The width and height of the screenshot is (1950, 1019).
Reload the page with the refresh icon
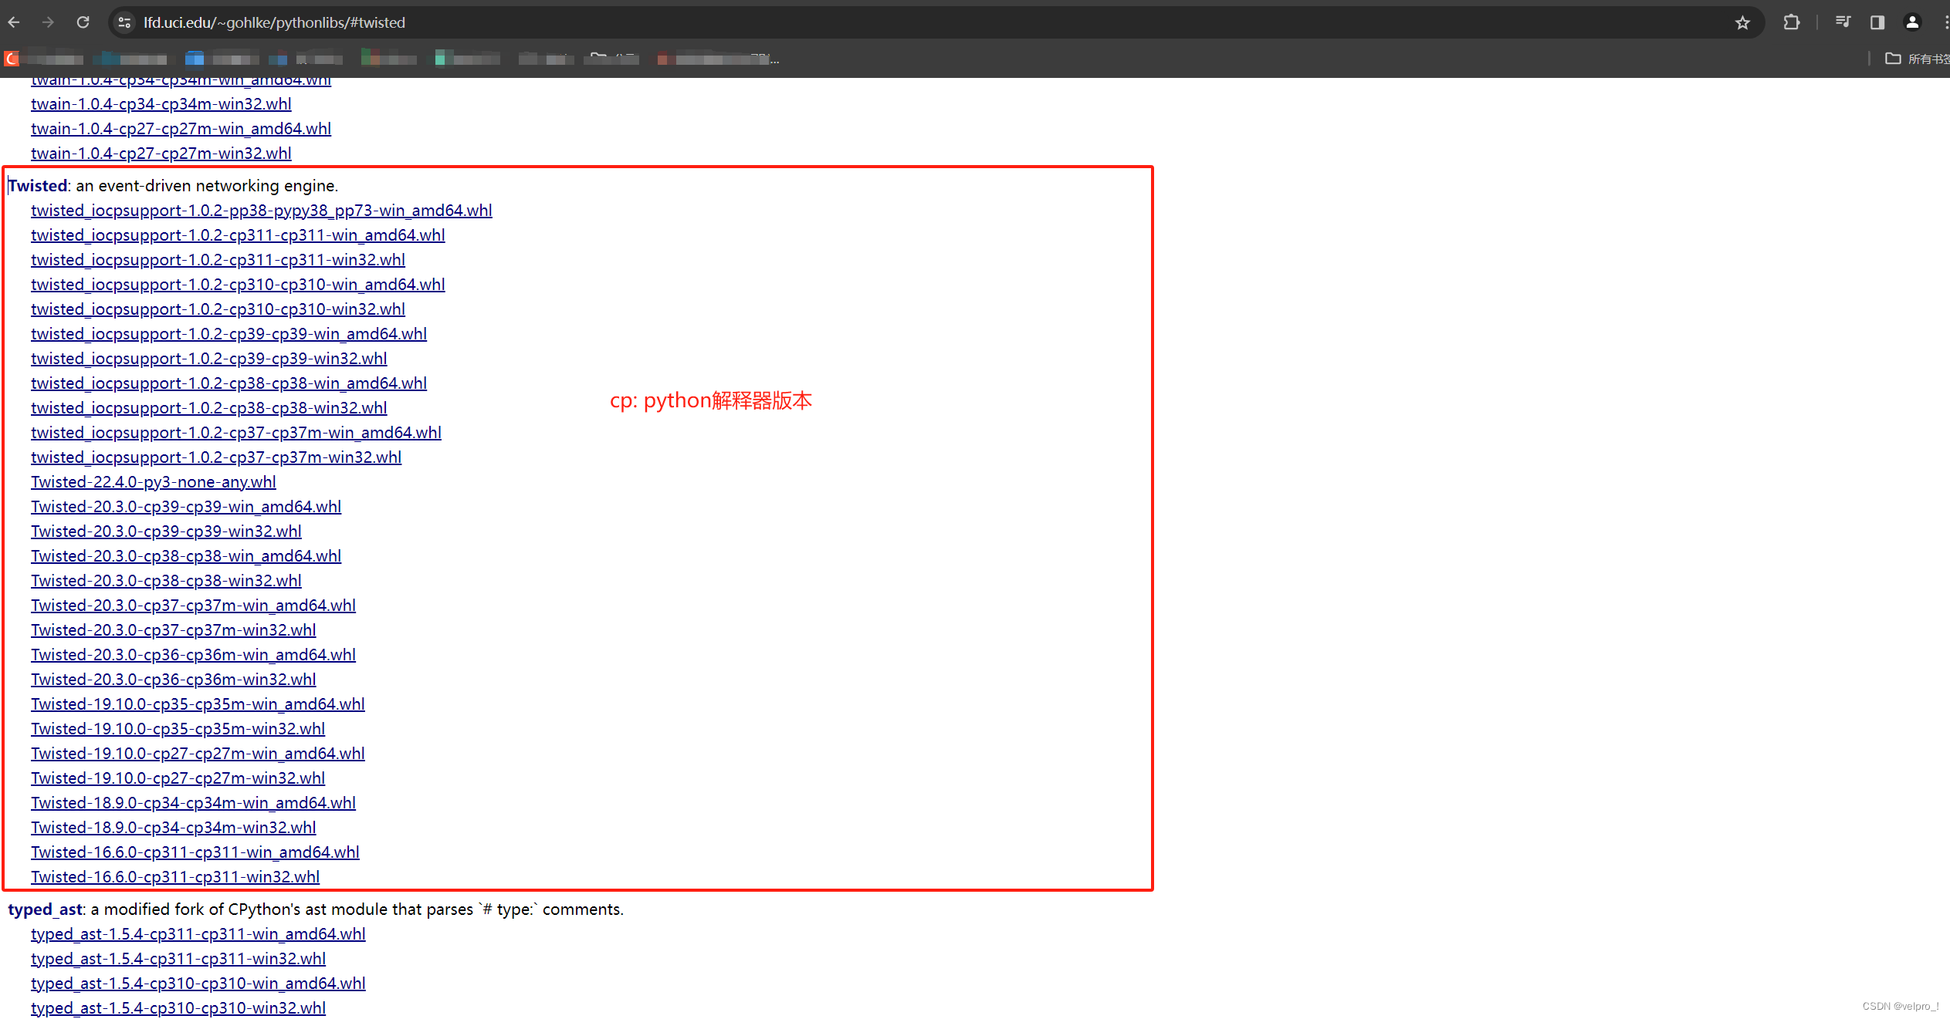click(x=83, y=22)
